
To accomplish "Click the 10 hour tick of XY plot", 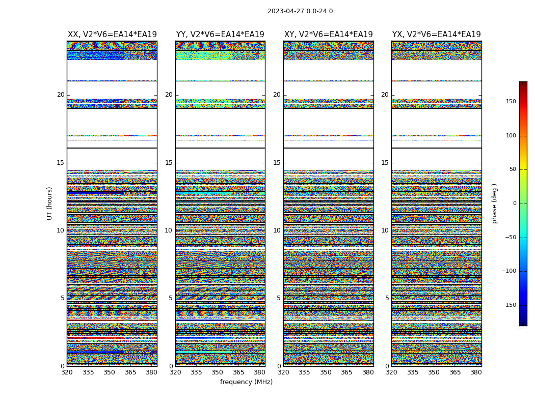I will coord(277,230).
